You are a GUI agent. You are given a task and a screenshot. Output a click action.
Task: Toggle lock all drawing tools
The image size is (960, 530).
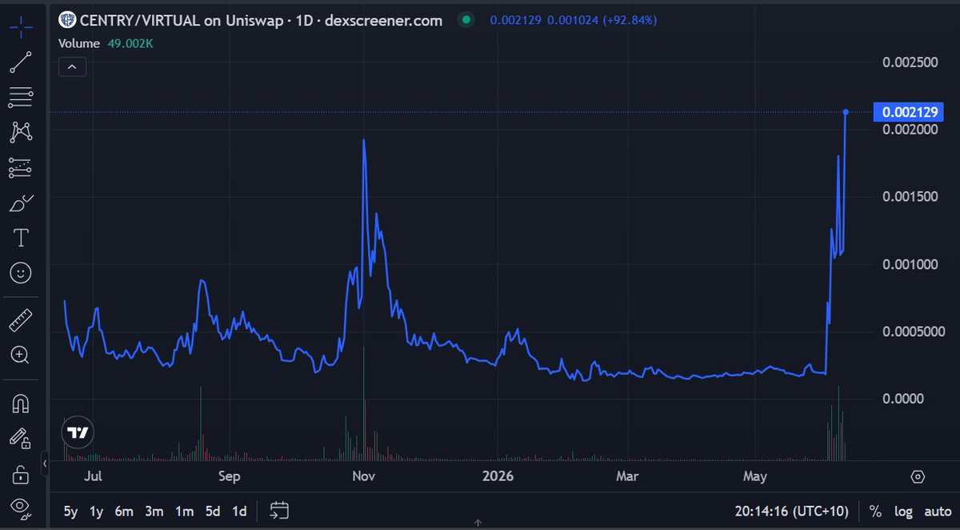(21, 474)
